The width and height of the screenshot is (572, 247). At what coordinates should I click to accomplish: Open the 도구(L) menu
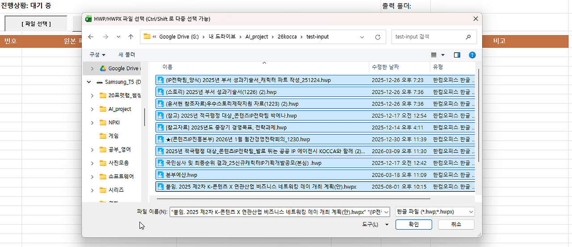(375, 224)
